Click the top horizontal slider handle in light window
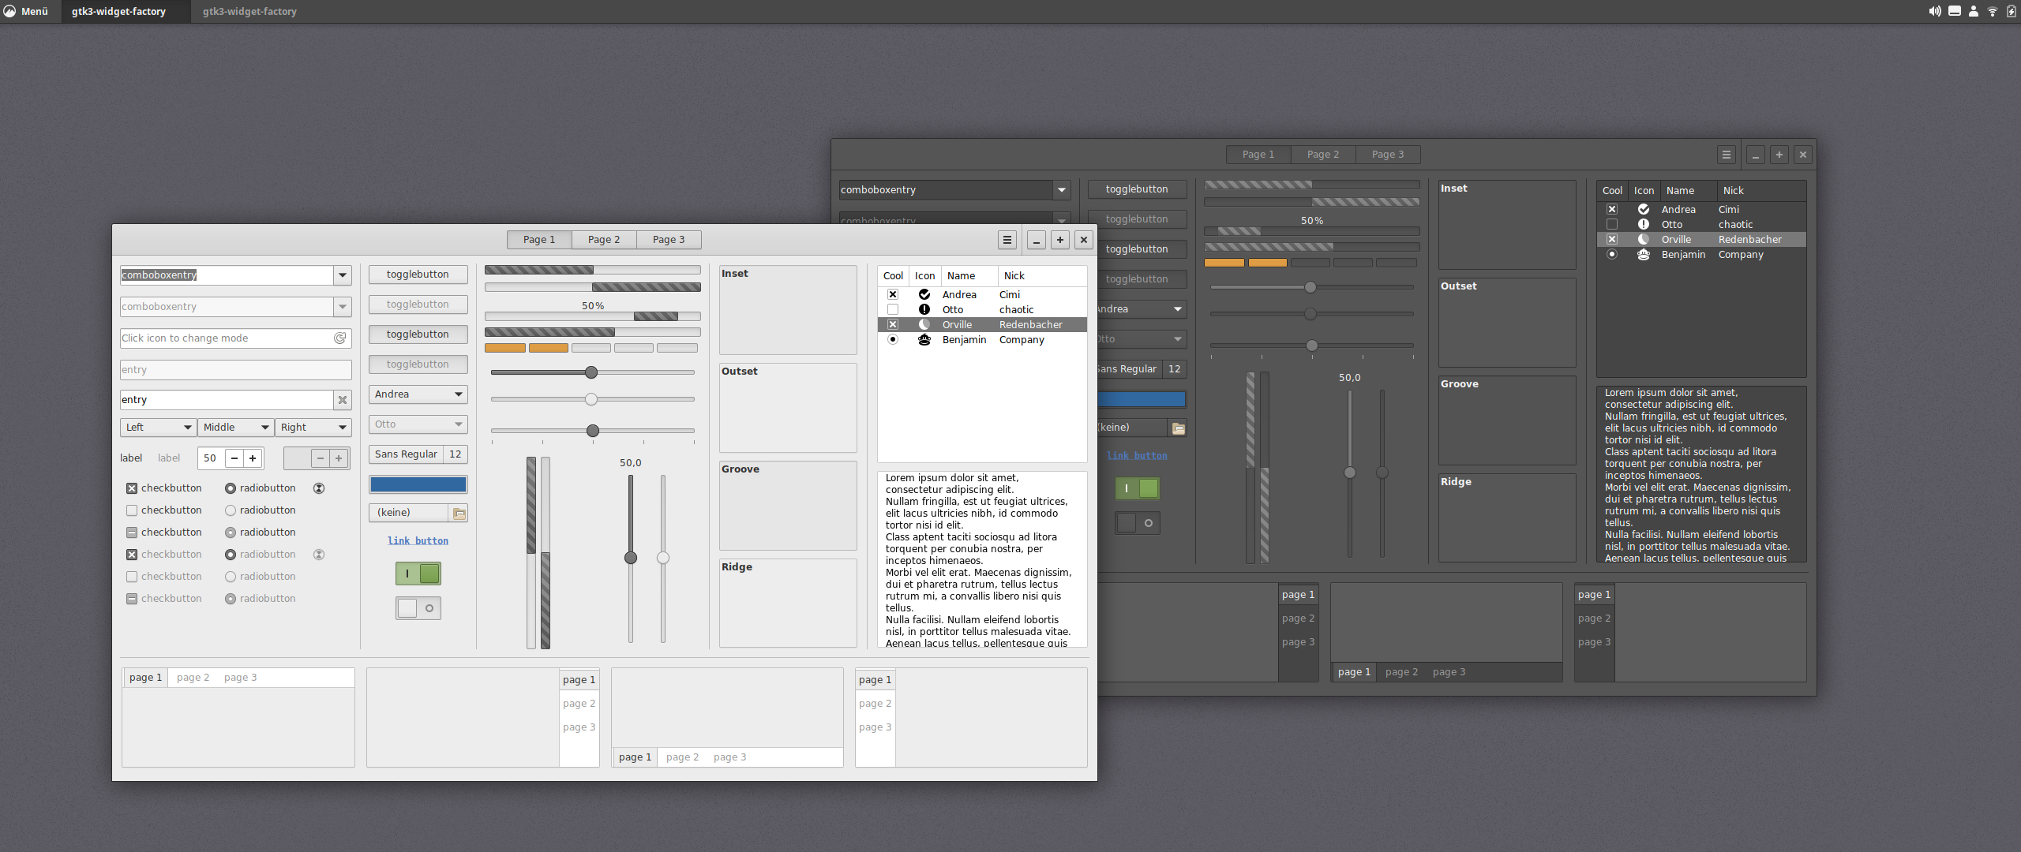The image size is (2021, 852). click(x=591, y=372)
